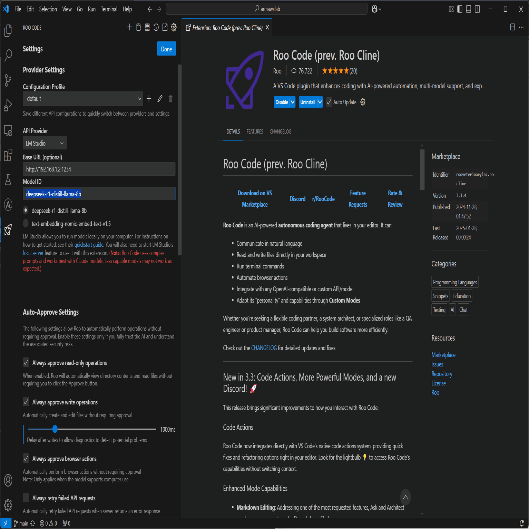Select the deepseek-r1-distill-llama-8b model radio
529x529 pixels.
(26, 210)
